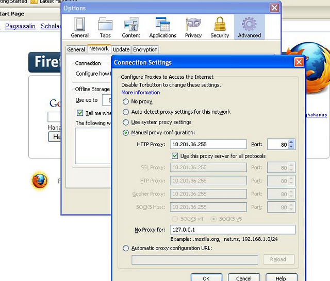The width and height of the screenshot is (330, 281).
Task: Open the General options pane icon
Action: (79, 27)
